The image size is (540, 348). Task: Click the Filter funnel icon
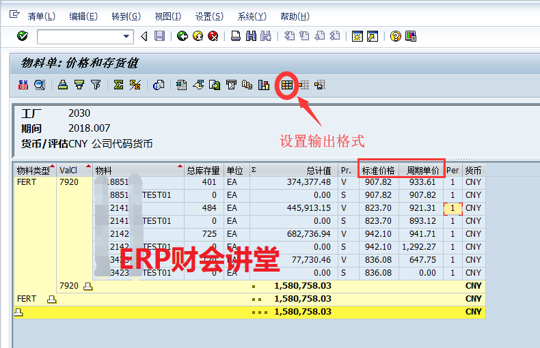tap(96, 85)
